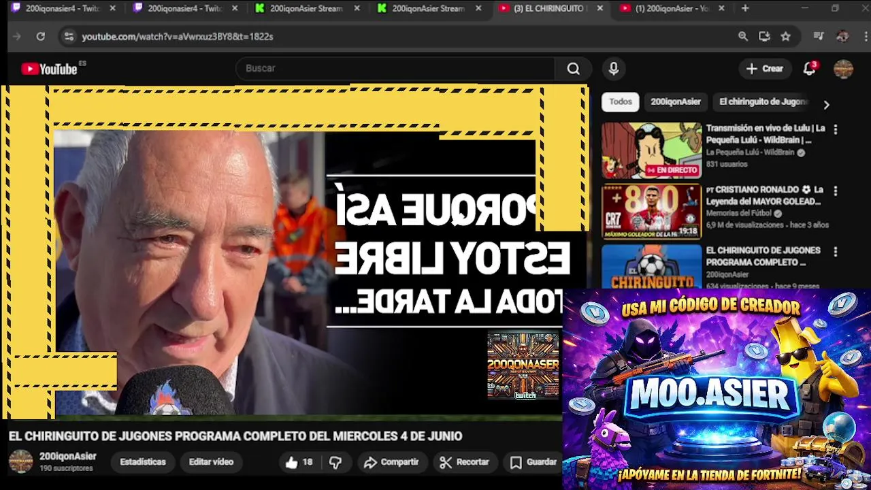
Task: Click the channel avatar beside 200iqonAsier
Action: click(x=20, y=461)
